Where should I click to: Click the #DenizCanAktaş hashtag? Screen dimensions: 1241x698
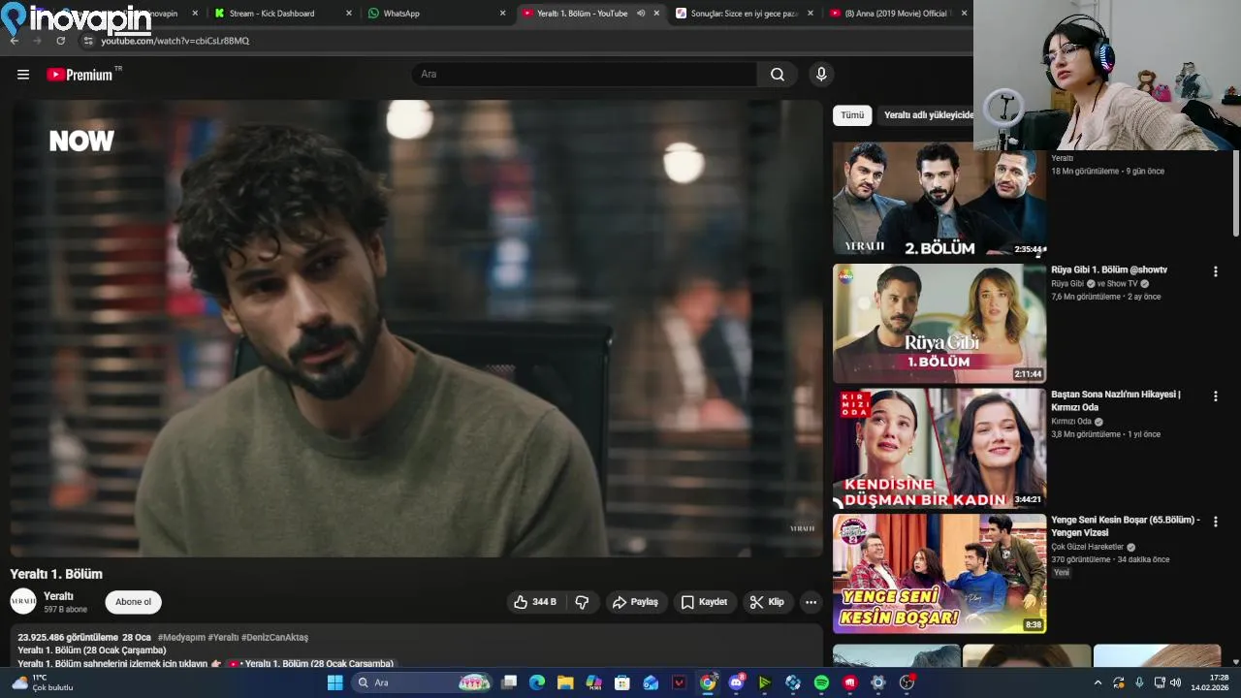(274, 638)
